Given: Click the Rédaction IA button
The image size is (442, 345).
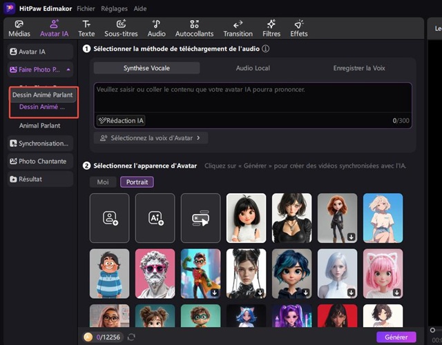Looking at the screenshot, I should tap(121, 120).
